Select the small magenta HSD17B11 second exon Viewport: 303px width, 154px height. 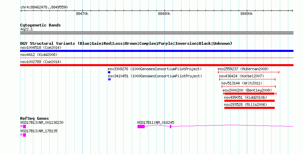click(171, 127)
